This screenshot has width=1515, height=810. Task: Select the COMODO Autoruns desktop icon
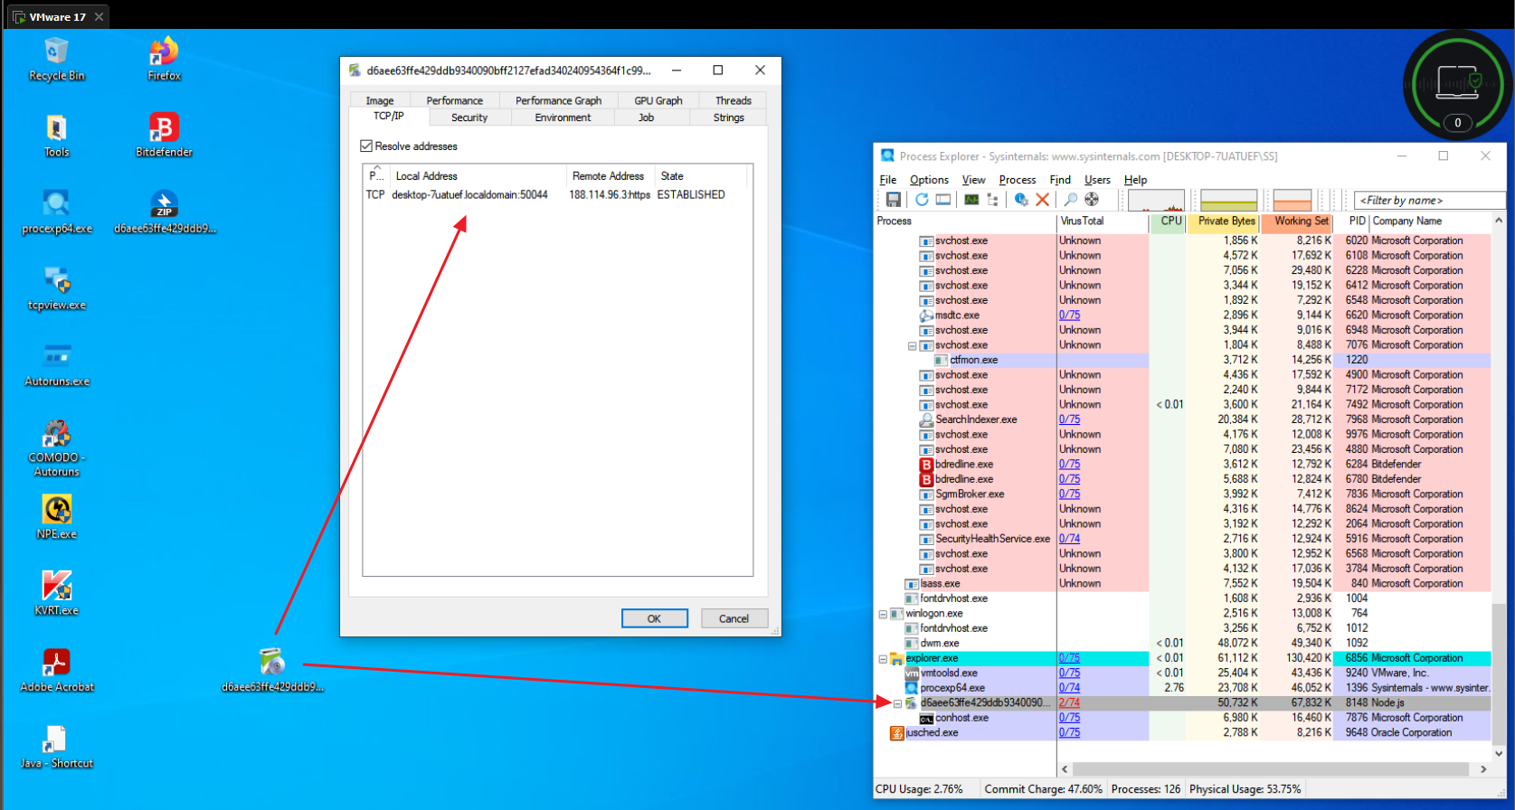(x=56, y=448)
